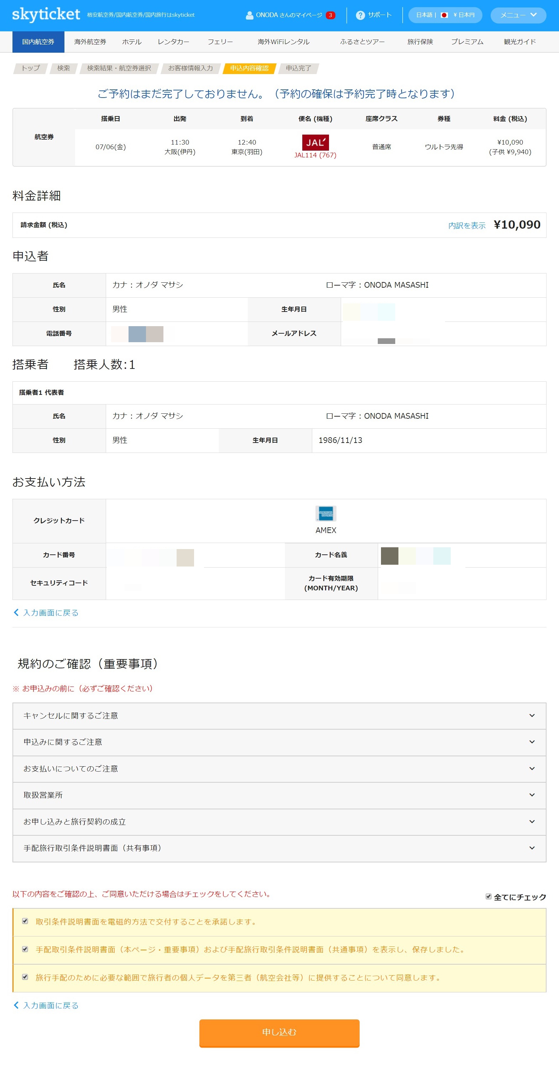Screen dimensions: 559x1065
Task: Expand 手配旅行取引条件説明書面（共有事項） section
Action: pyautogui.click(x=279, y=848)
